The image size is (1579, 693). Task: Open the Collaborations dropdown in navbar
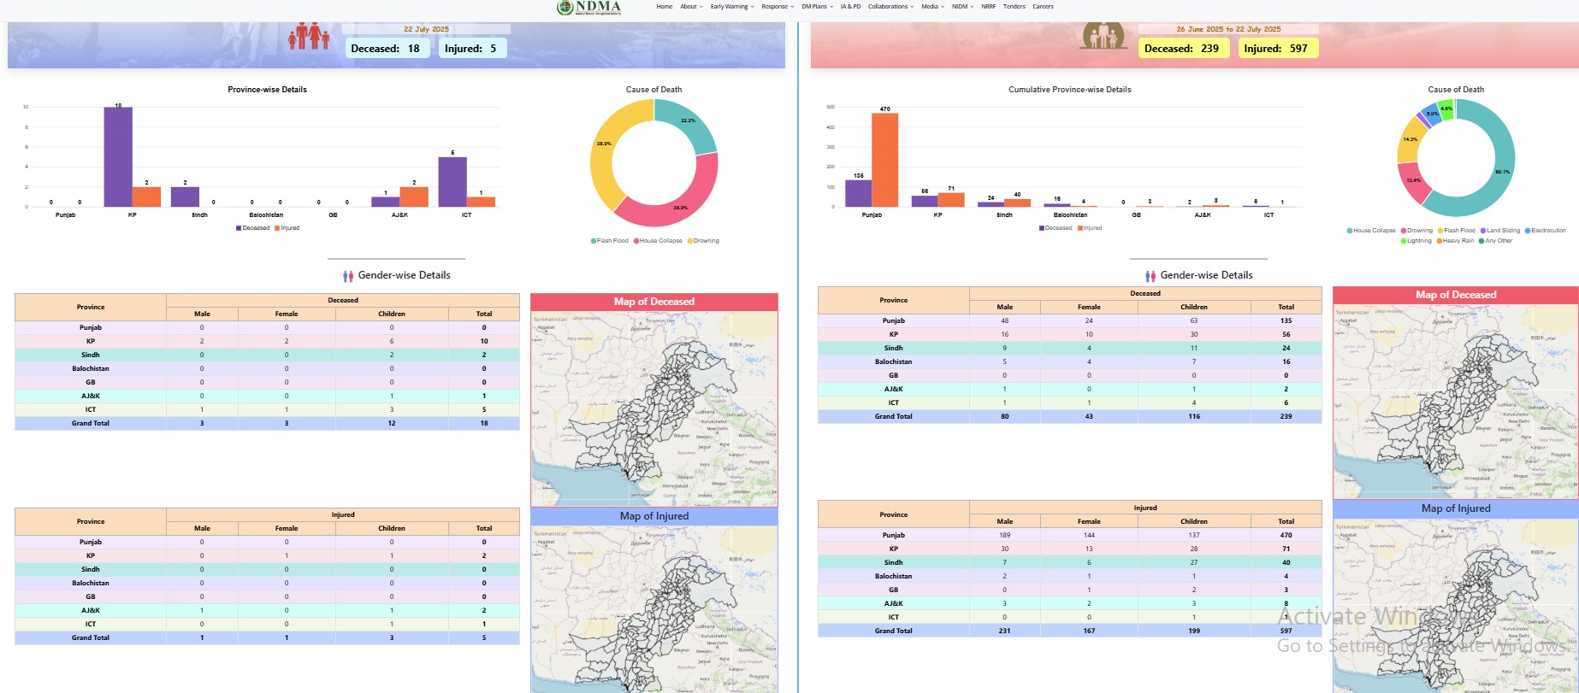click(890, 7)
